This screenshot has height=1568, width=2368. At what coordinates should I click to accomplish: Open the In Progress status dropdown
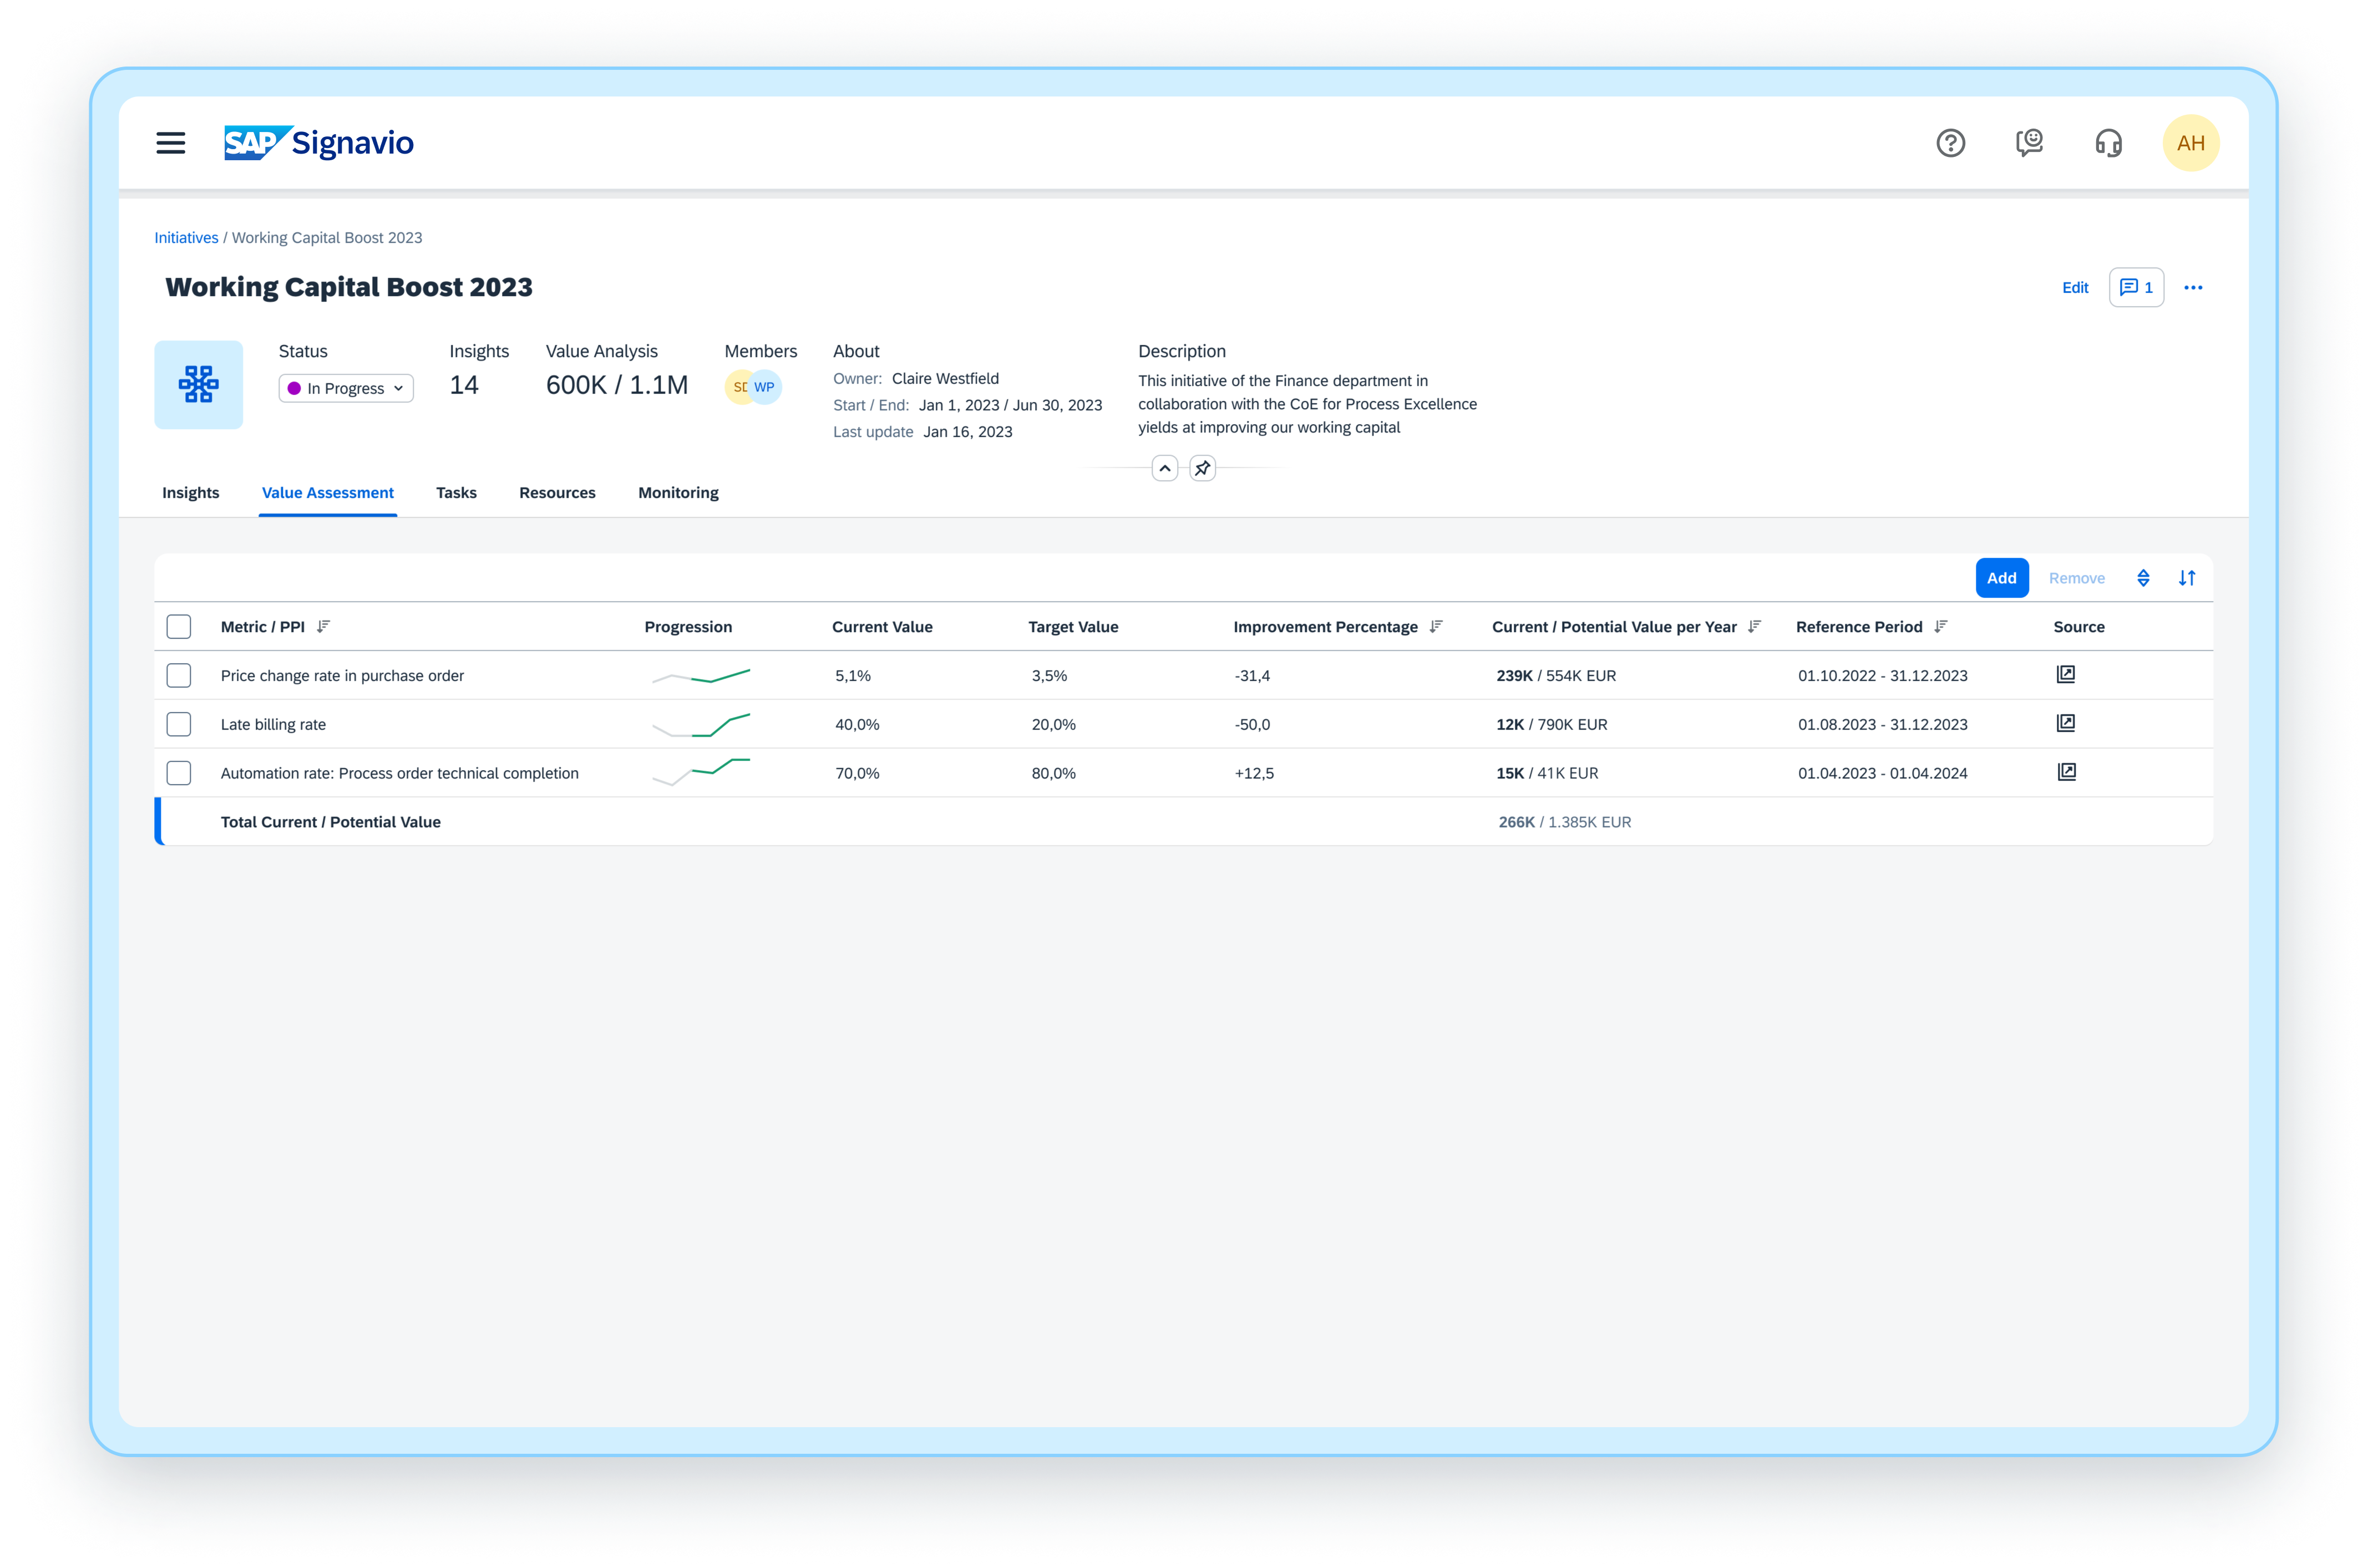346,388
